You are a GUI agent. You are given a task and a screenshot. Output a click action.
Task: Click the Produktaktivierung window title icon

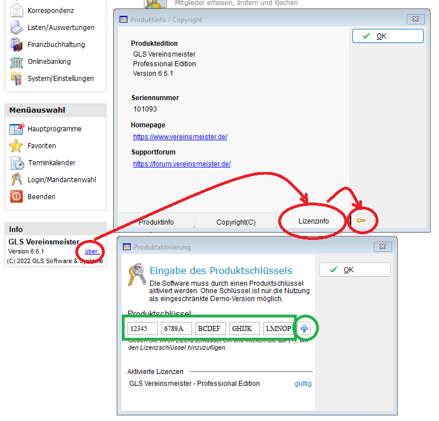[x=127, y=247]
